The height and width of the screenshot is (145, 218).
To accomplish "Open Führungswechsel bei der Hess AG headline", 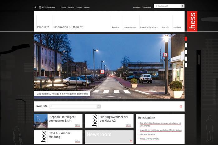I will (x=114, y=119).
